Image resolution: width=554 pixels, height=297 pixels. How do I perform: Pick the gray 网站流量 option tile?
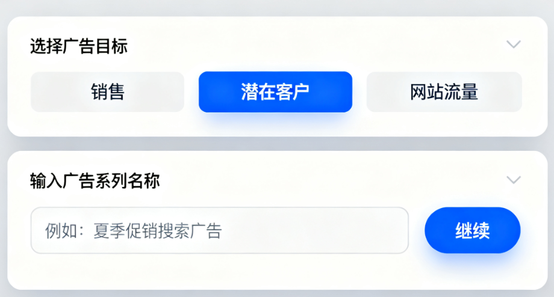(x=444, y=92)
